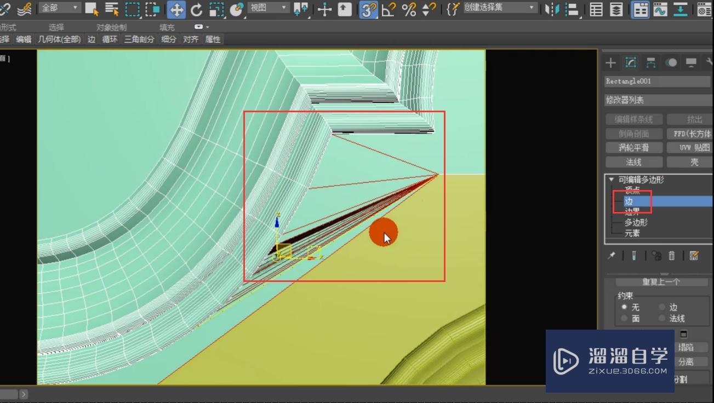Toggle the Ribbon display icon
714x403 pixels.
(x=640, y=9)
